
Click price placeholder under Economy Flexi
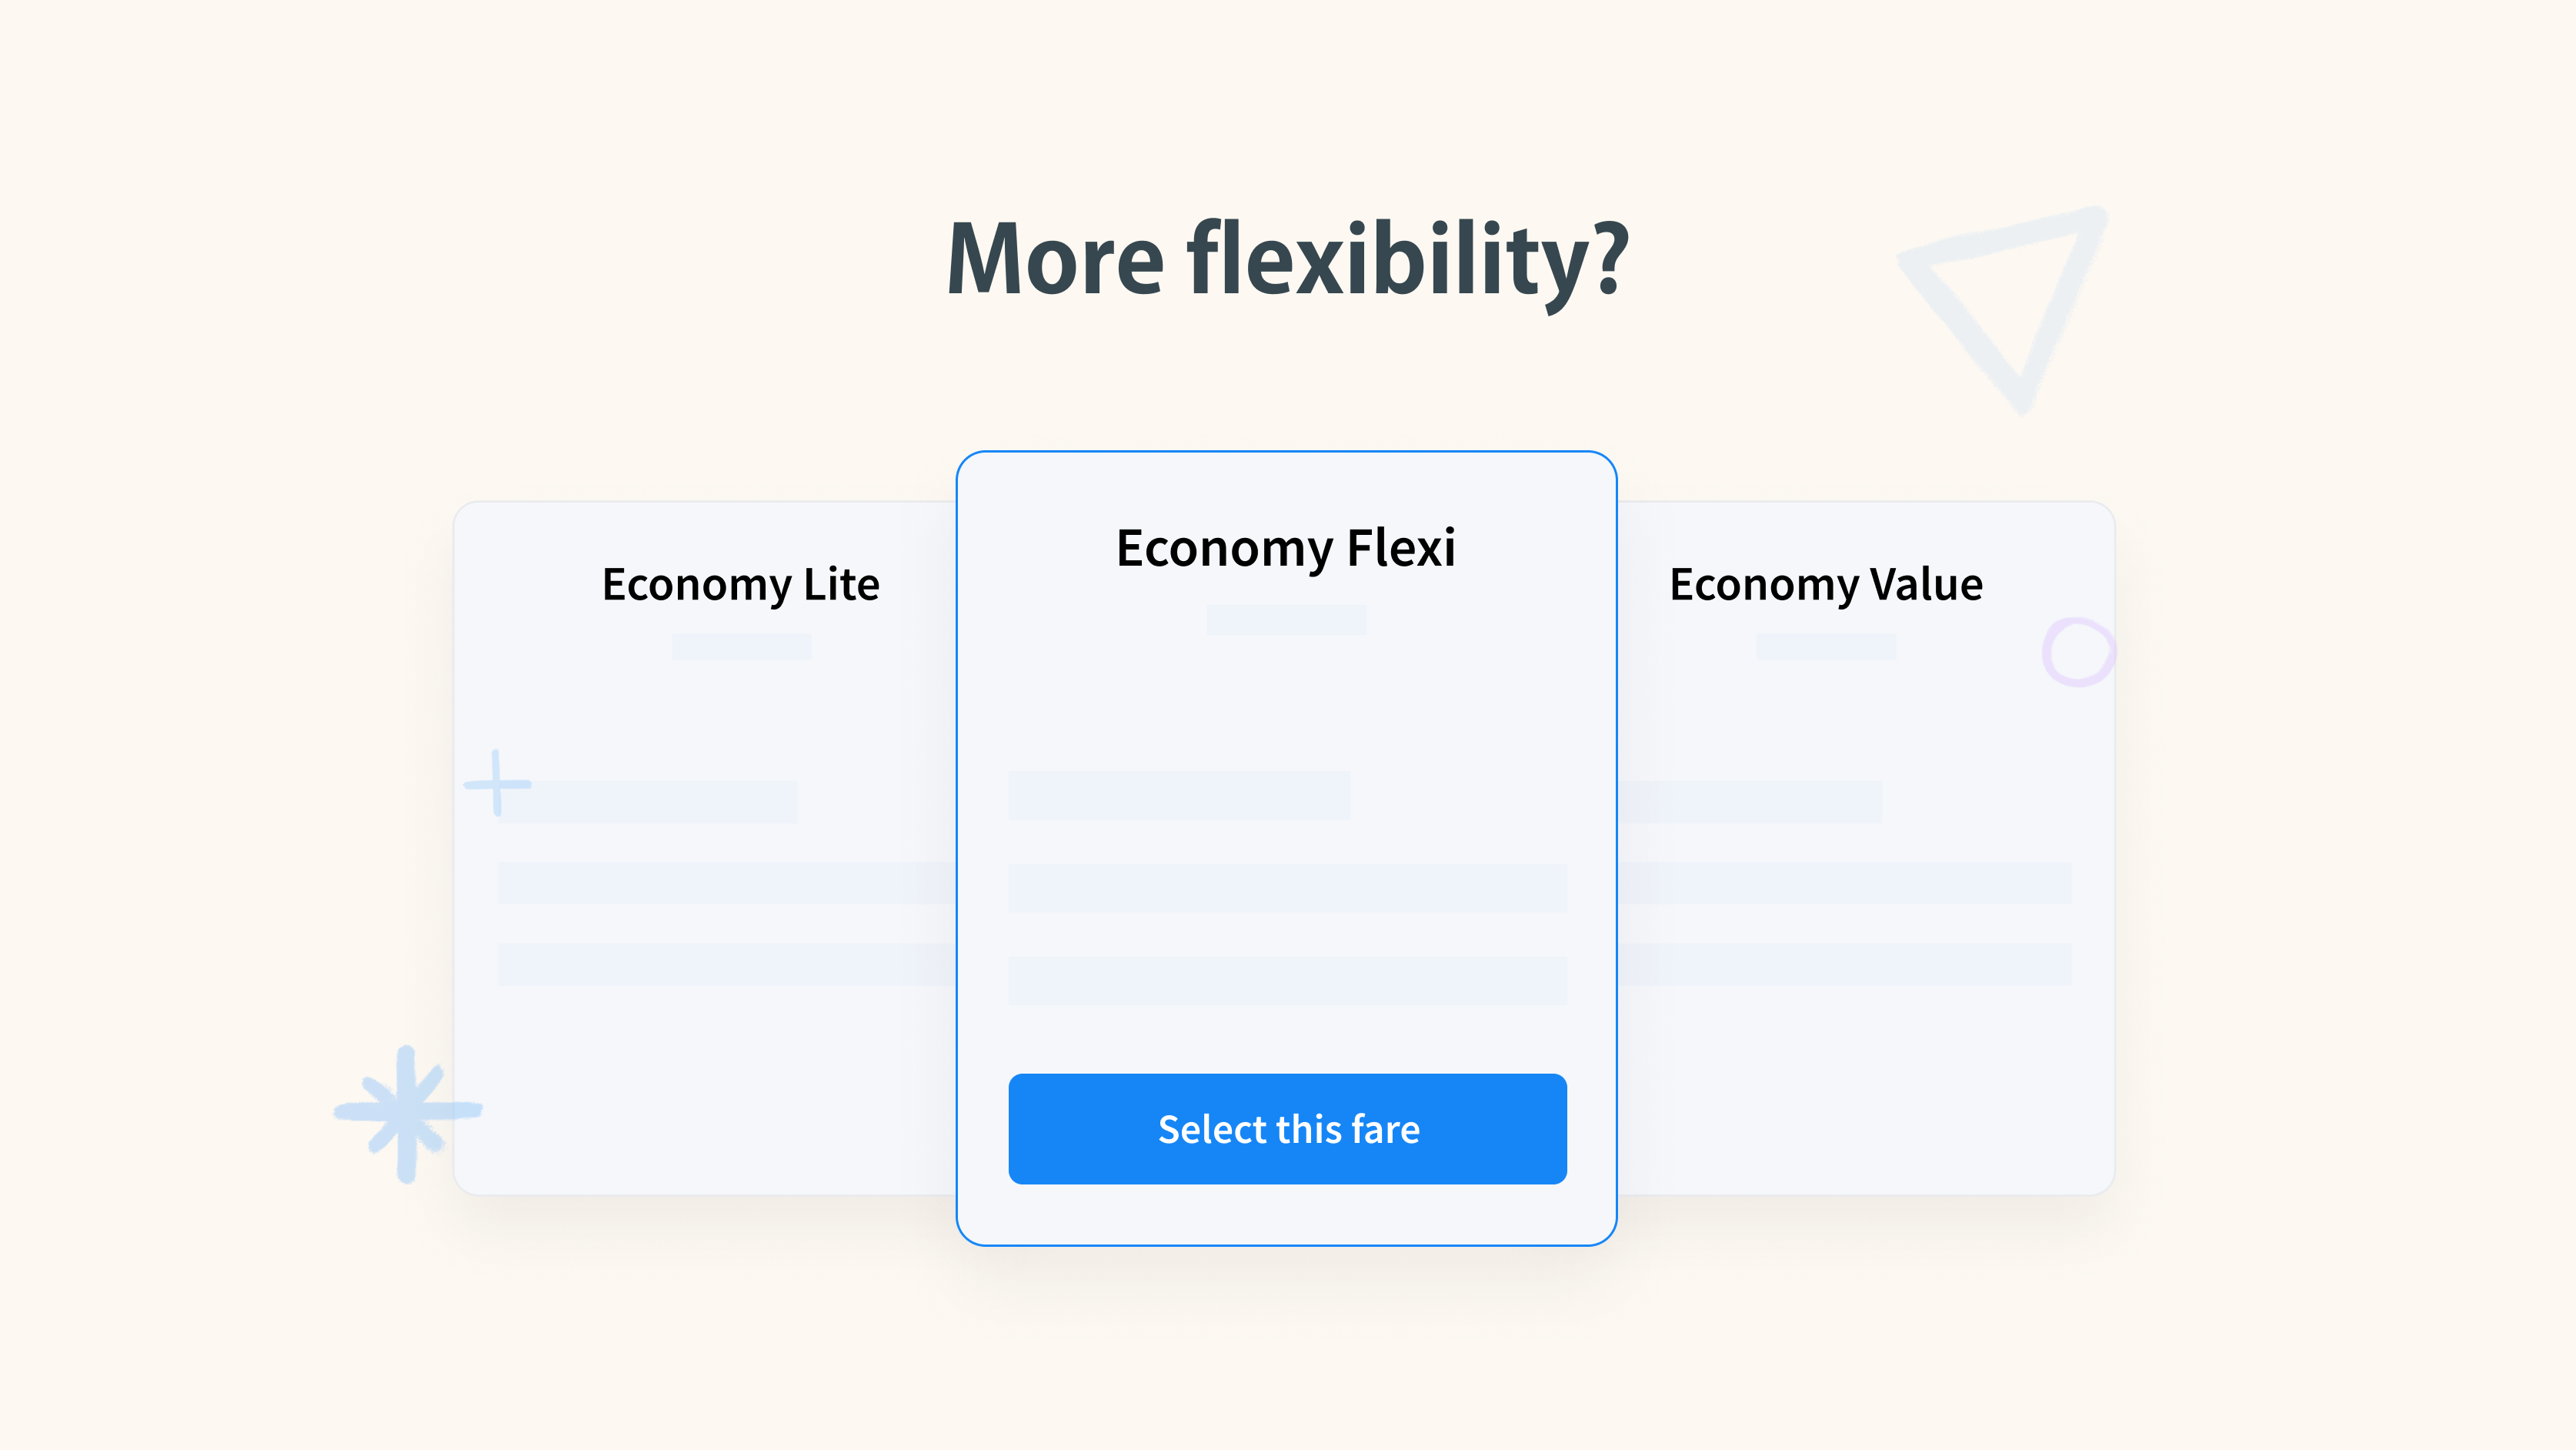[1286, 620]
